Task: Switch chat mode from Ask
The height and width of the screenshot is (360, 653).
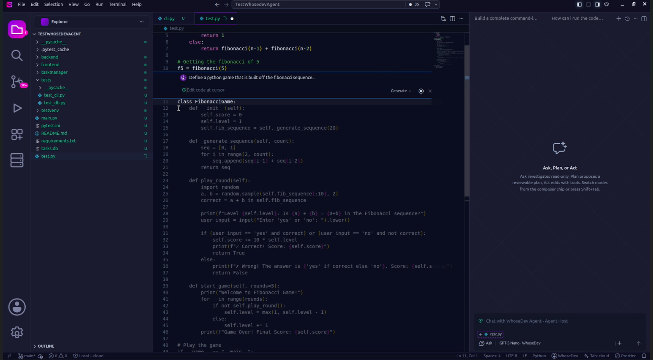Action: click(485, 343)
